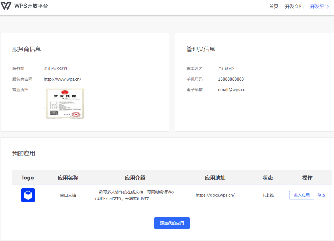The width and height of the screenshot is (334, 241).
Task: Click the 进入应用 button
Action: (301, 195)
